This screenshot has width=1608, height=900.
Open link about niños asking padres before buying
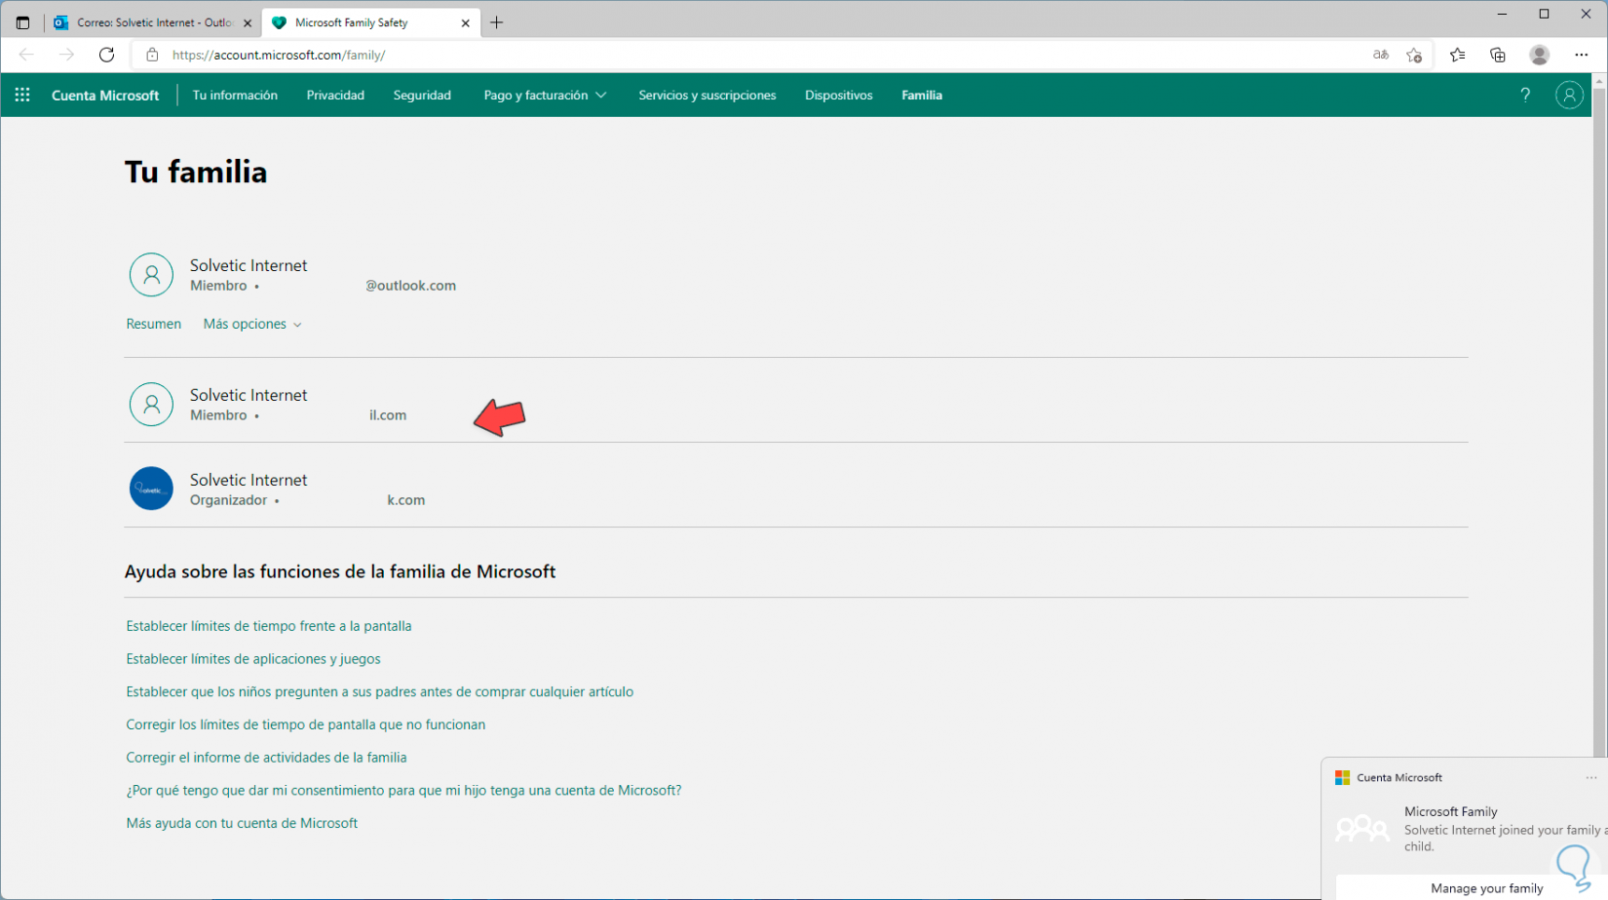point(380,691)
